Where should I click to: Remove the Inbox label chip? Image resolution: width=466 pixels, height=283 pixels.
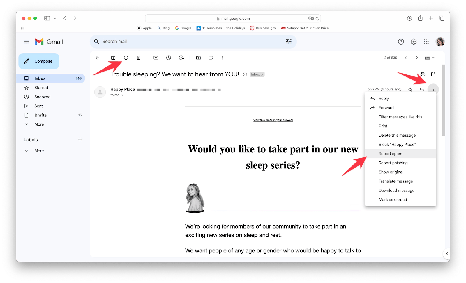[x=262, y=75]
